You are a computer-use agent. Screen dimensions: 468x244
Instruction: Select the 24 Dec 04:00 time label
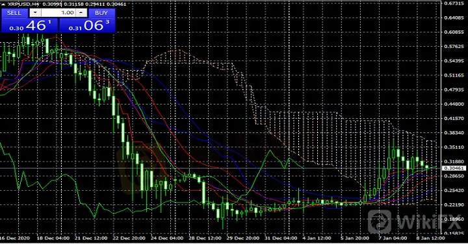(x=166, y=238)
